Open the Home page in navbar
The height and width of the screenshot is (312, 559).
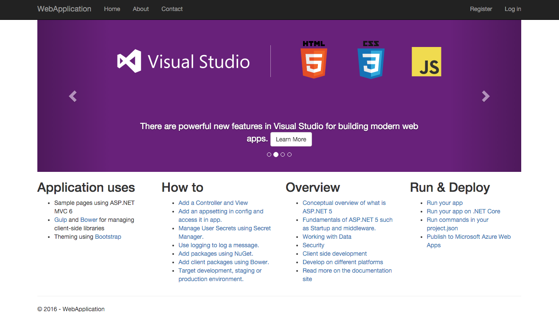[112, 9]
